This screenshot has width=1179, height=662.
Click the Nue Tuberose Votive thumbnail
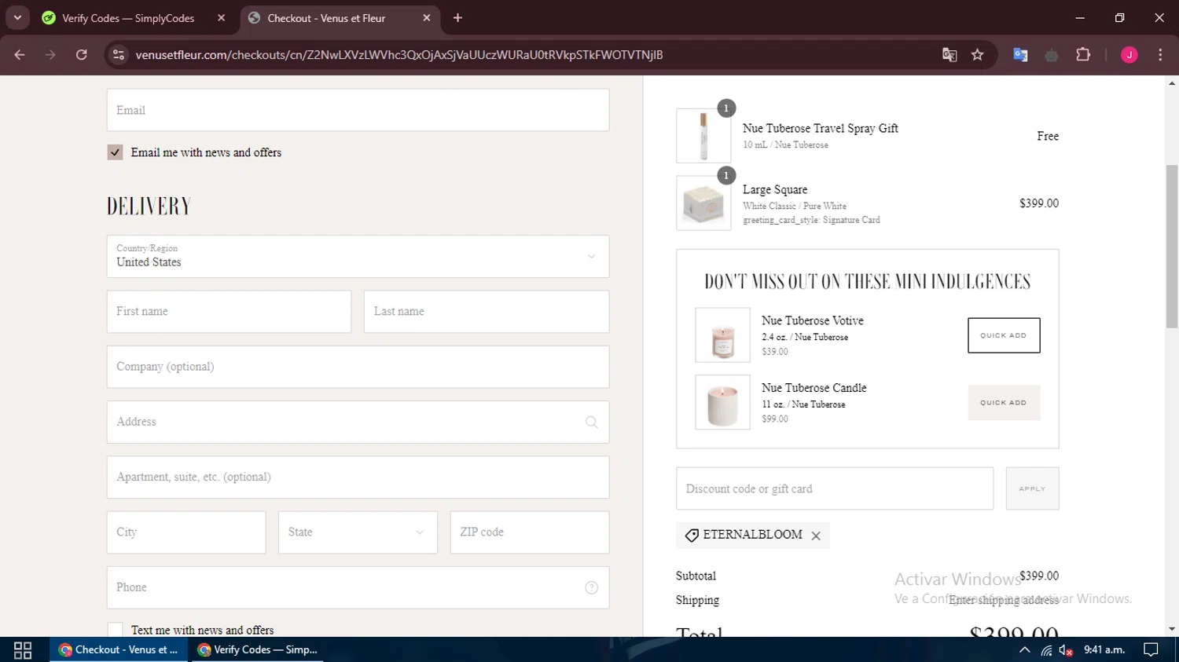coord(723,335)
